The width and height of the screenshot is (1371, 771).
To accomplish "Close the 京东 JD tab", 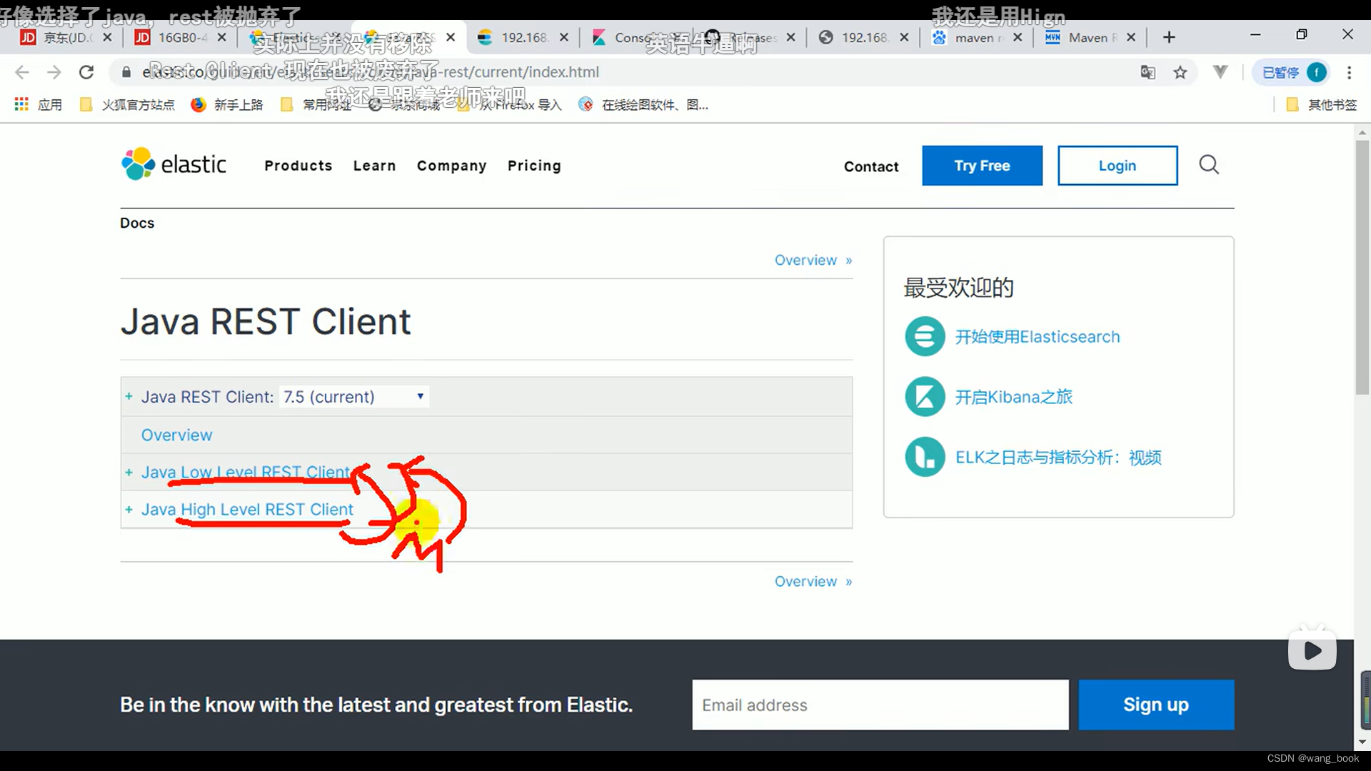I will pos(107,37).
